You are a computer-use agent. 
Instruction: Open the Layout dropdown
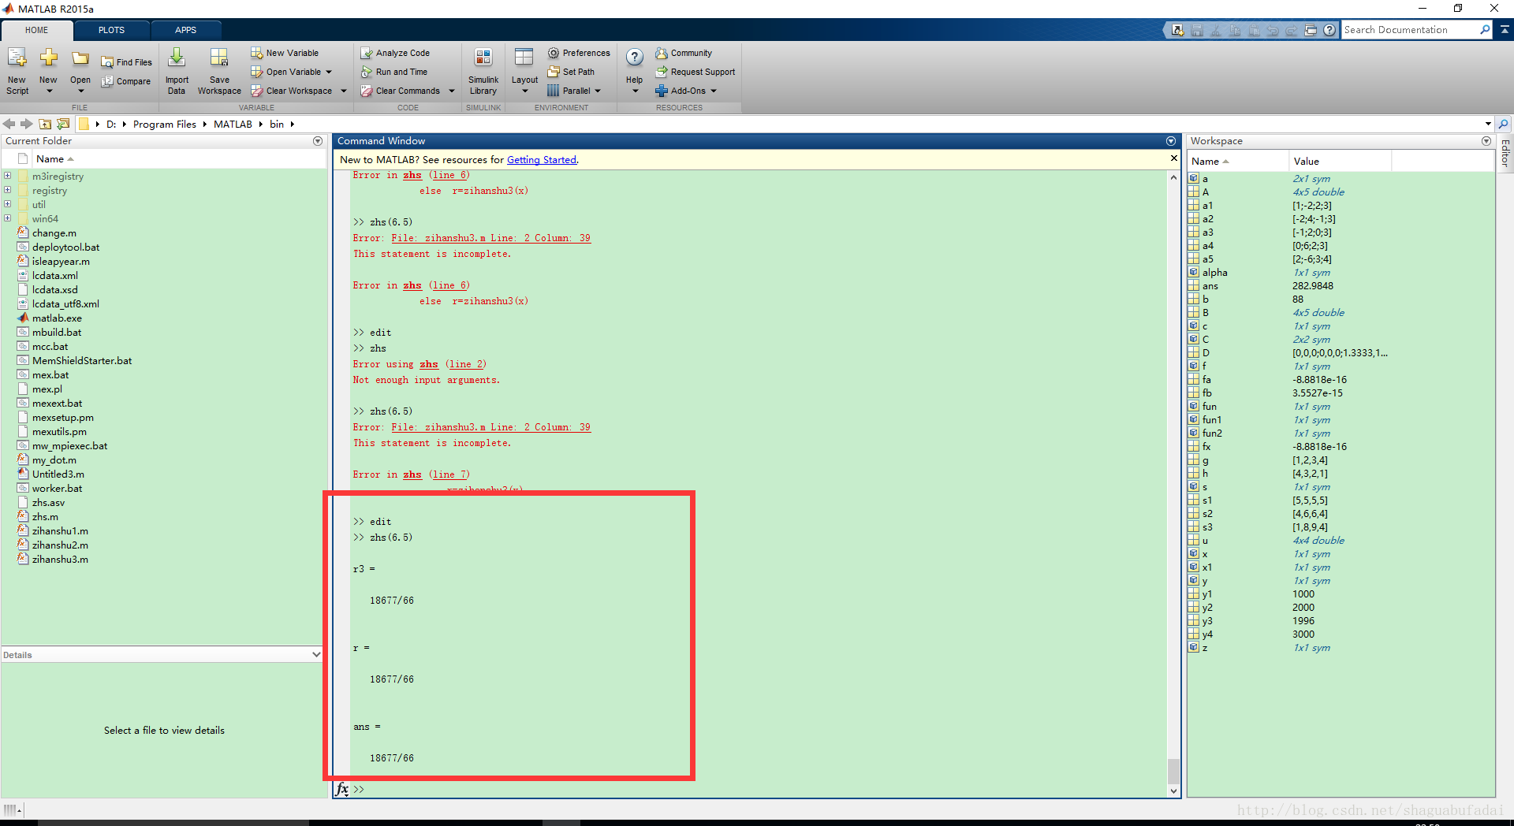pyautogui.click(x=524, y=71)
